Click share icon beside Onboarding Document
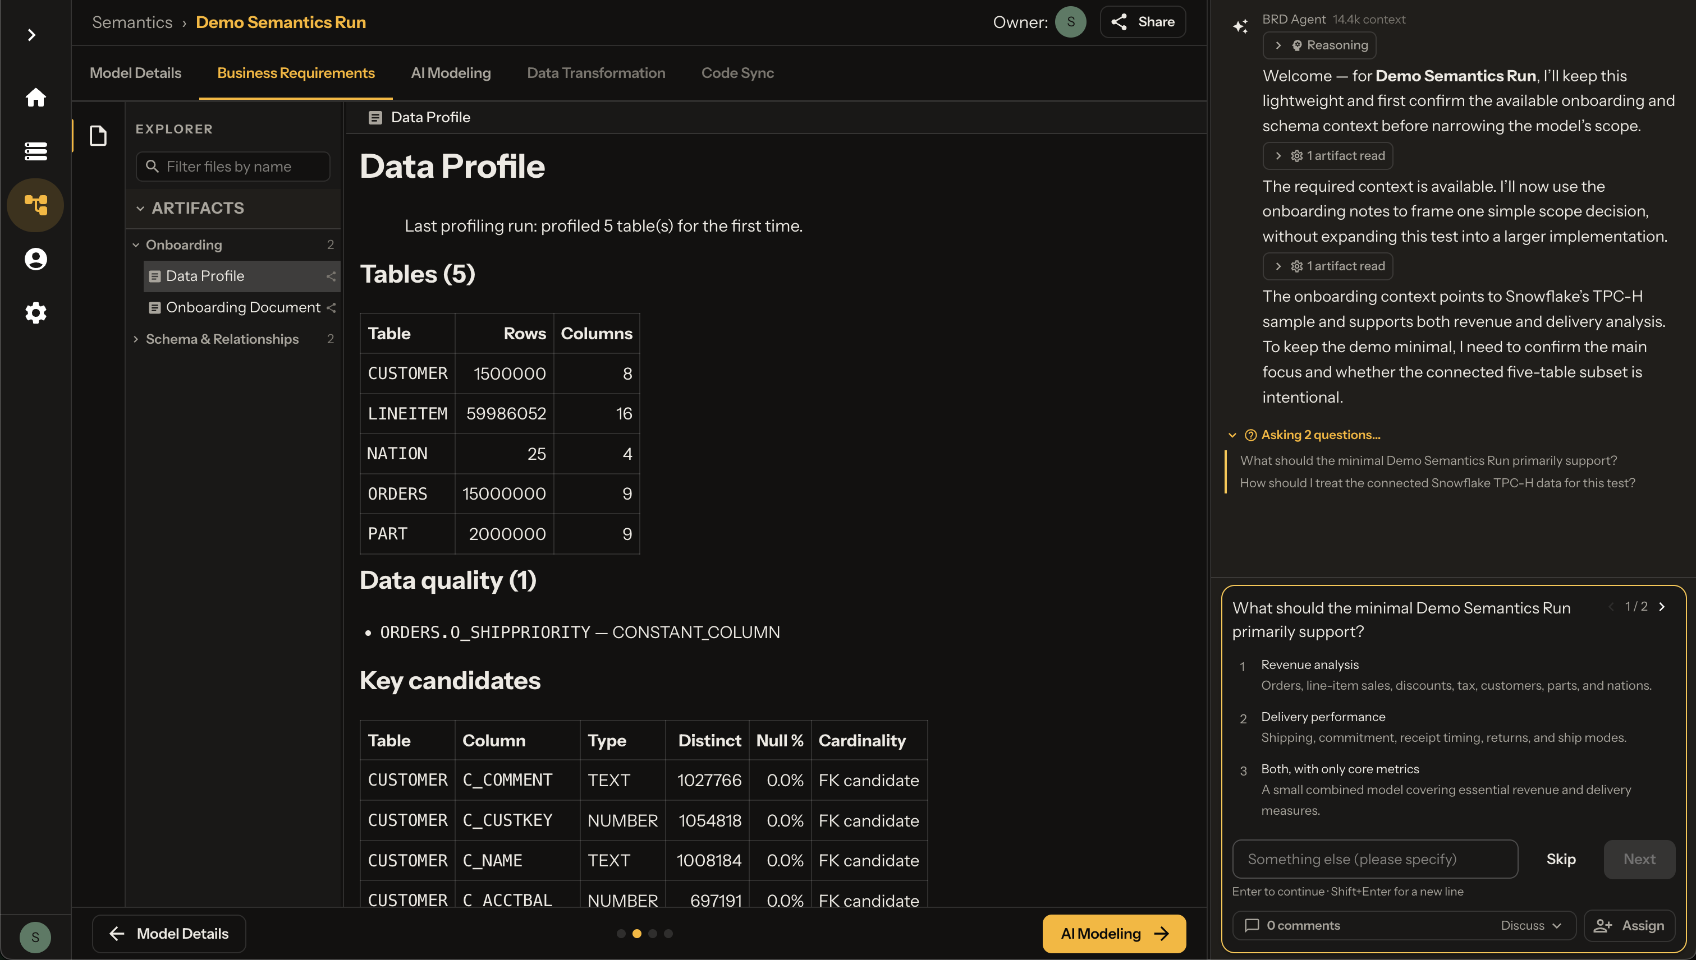Viewport: 1696px width, 960px height. tap(331, 307)
